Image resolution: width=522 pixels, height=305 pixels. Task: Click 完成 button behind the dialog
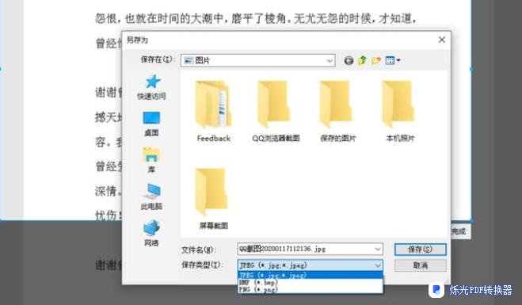pos(461,231)
